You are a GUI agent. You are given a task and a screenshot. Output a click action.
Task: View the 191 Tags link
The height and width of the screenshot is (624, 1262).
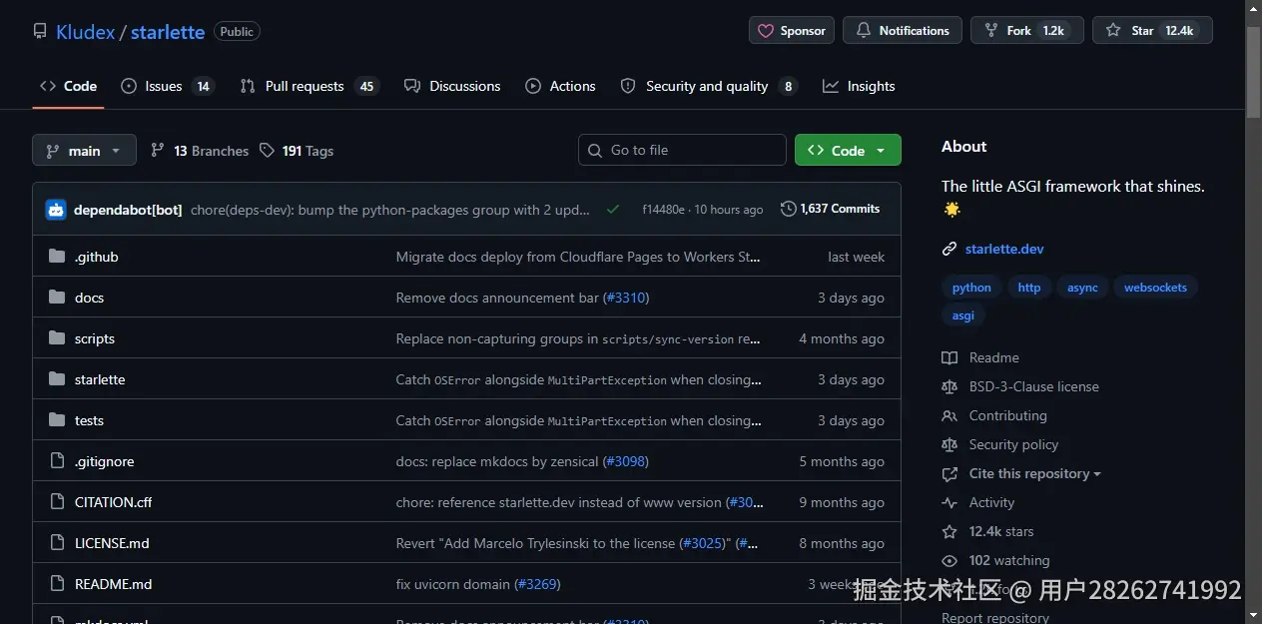[x=297, y=151]
